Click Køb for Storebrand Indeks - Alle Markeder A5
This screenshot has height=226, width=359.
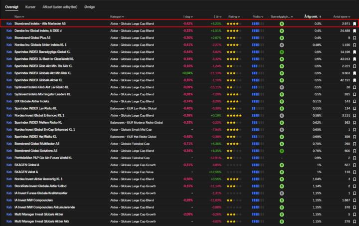(9, 23)
